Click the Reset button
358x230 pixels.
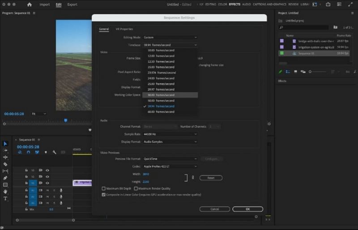[x=211, y=178]
